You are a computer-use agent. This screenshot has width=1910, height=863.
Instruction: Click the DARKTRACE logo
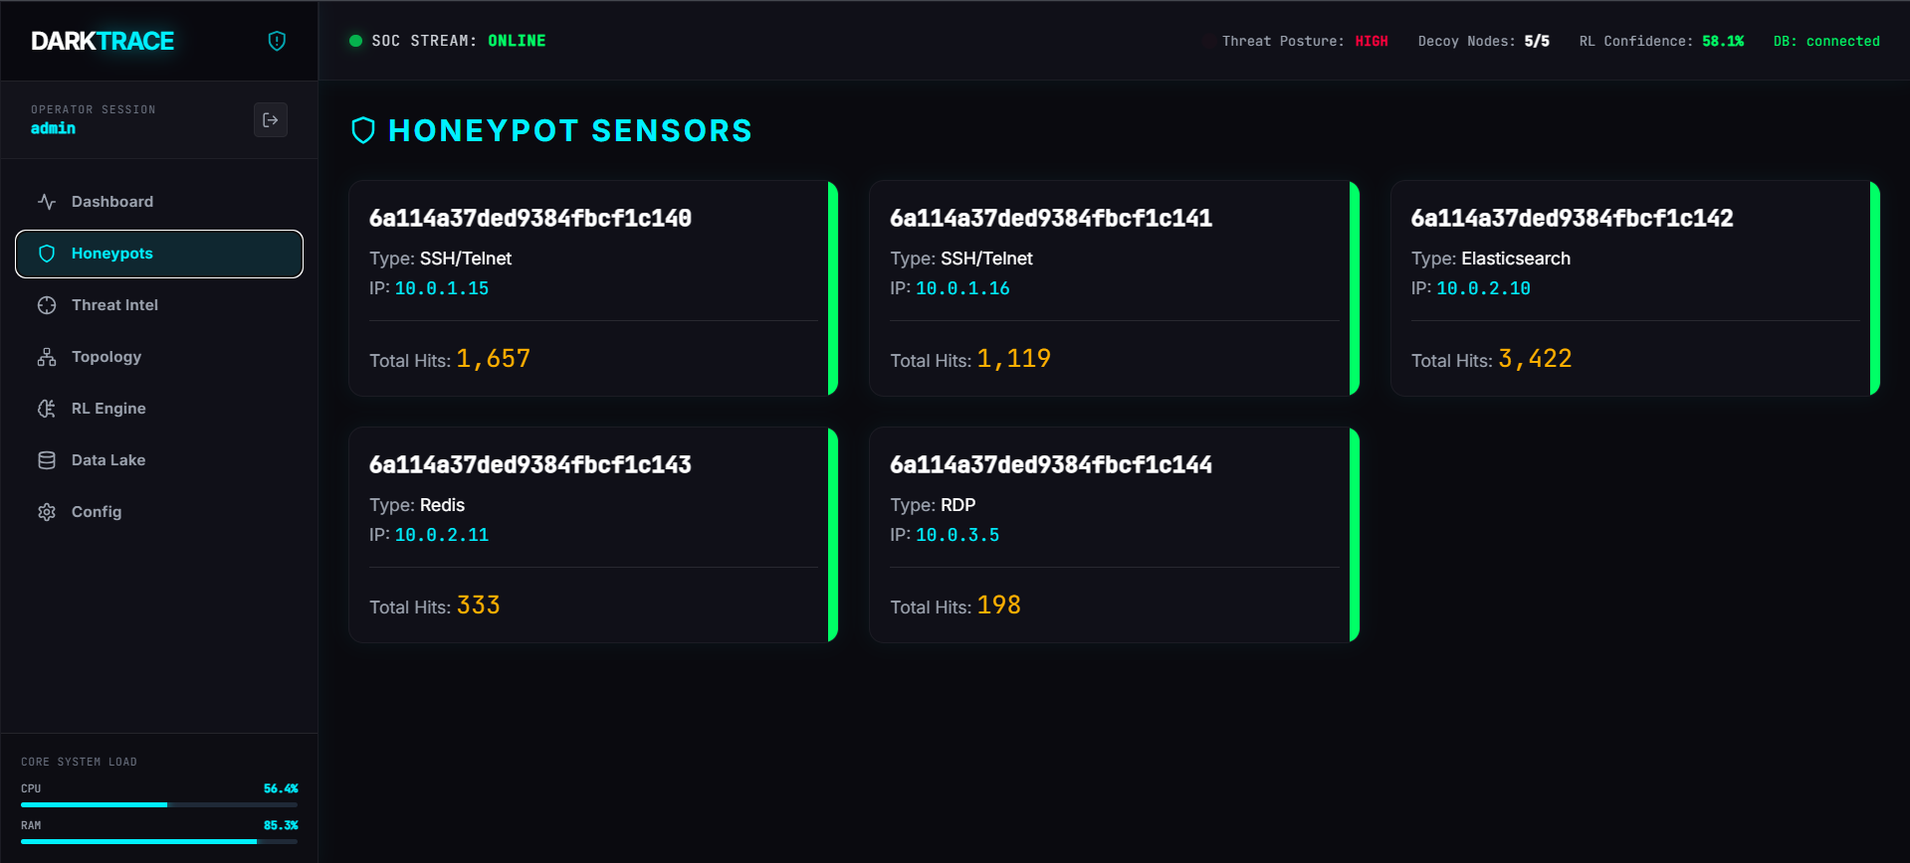coord(103,41)
